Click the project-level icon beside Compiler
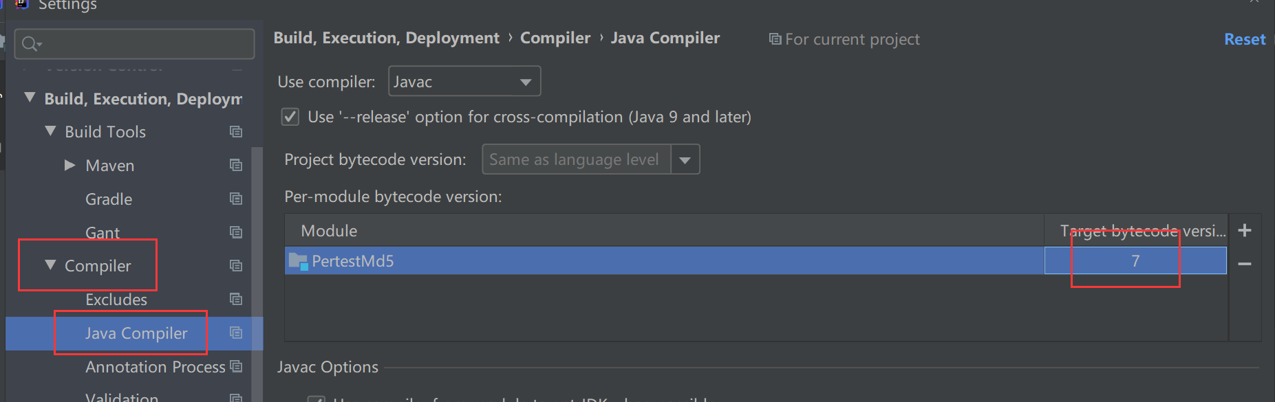This screenshot has width=1275, height=402. [236, 266]
